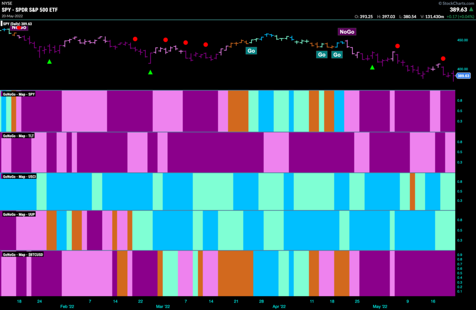Screen dimensions: 476x310
Task: Select the GoNoGo - Map - SPY panel label
Action: tap(19, 94)
